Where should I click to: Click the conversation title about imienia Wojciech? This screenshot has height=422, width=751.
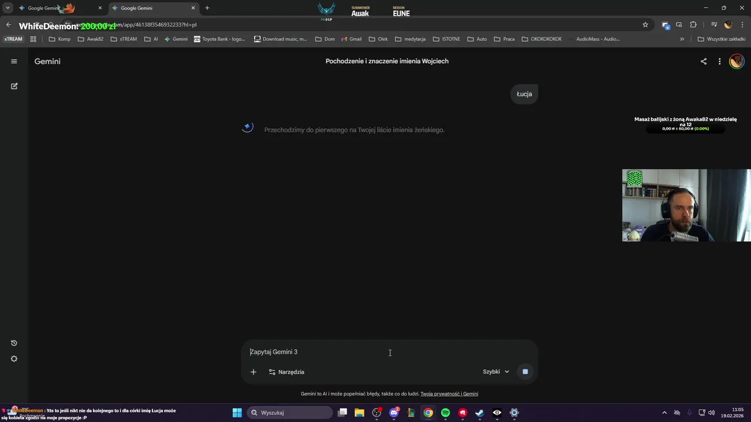pos(387,61)
